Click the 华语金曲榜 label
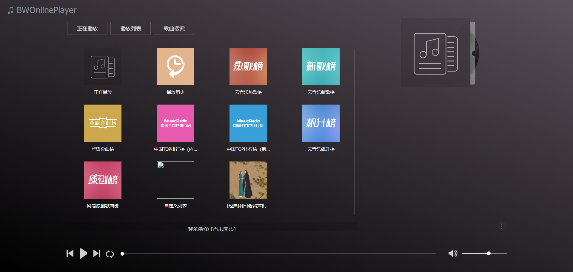 [103, 149]
